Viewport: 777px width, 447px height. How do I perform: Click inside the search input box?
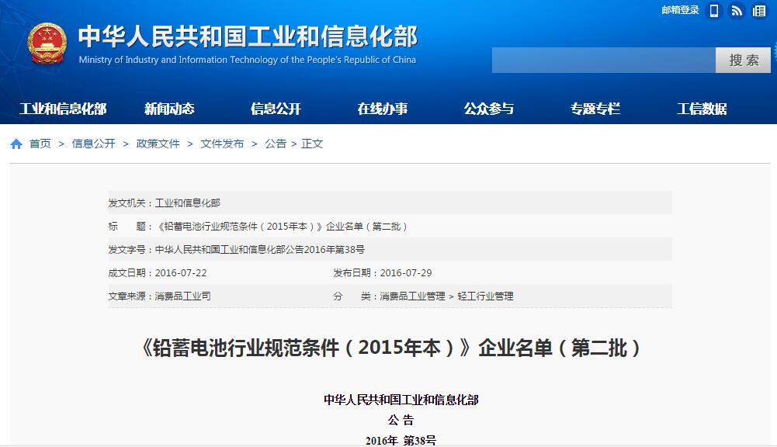click(x=605, y=60)
